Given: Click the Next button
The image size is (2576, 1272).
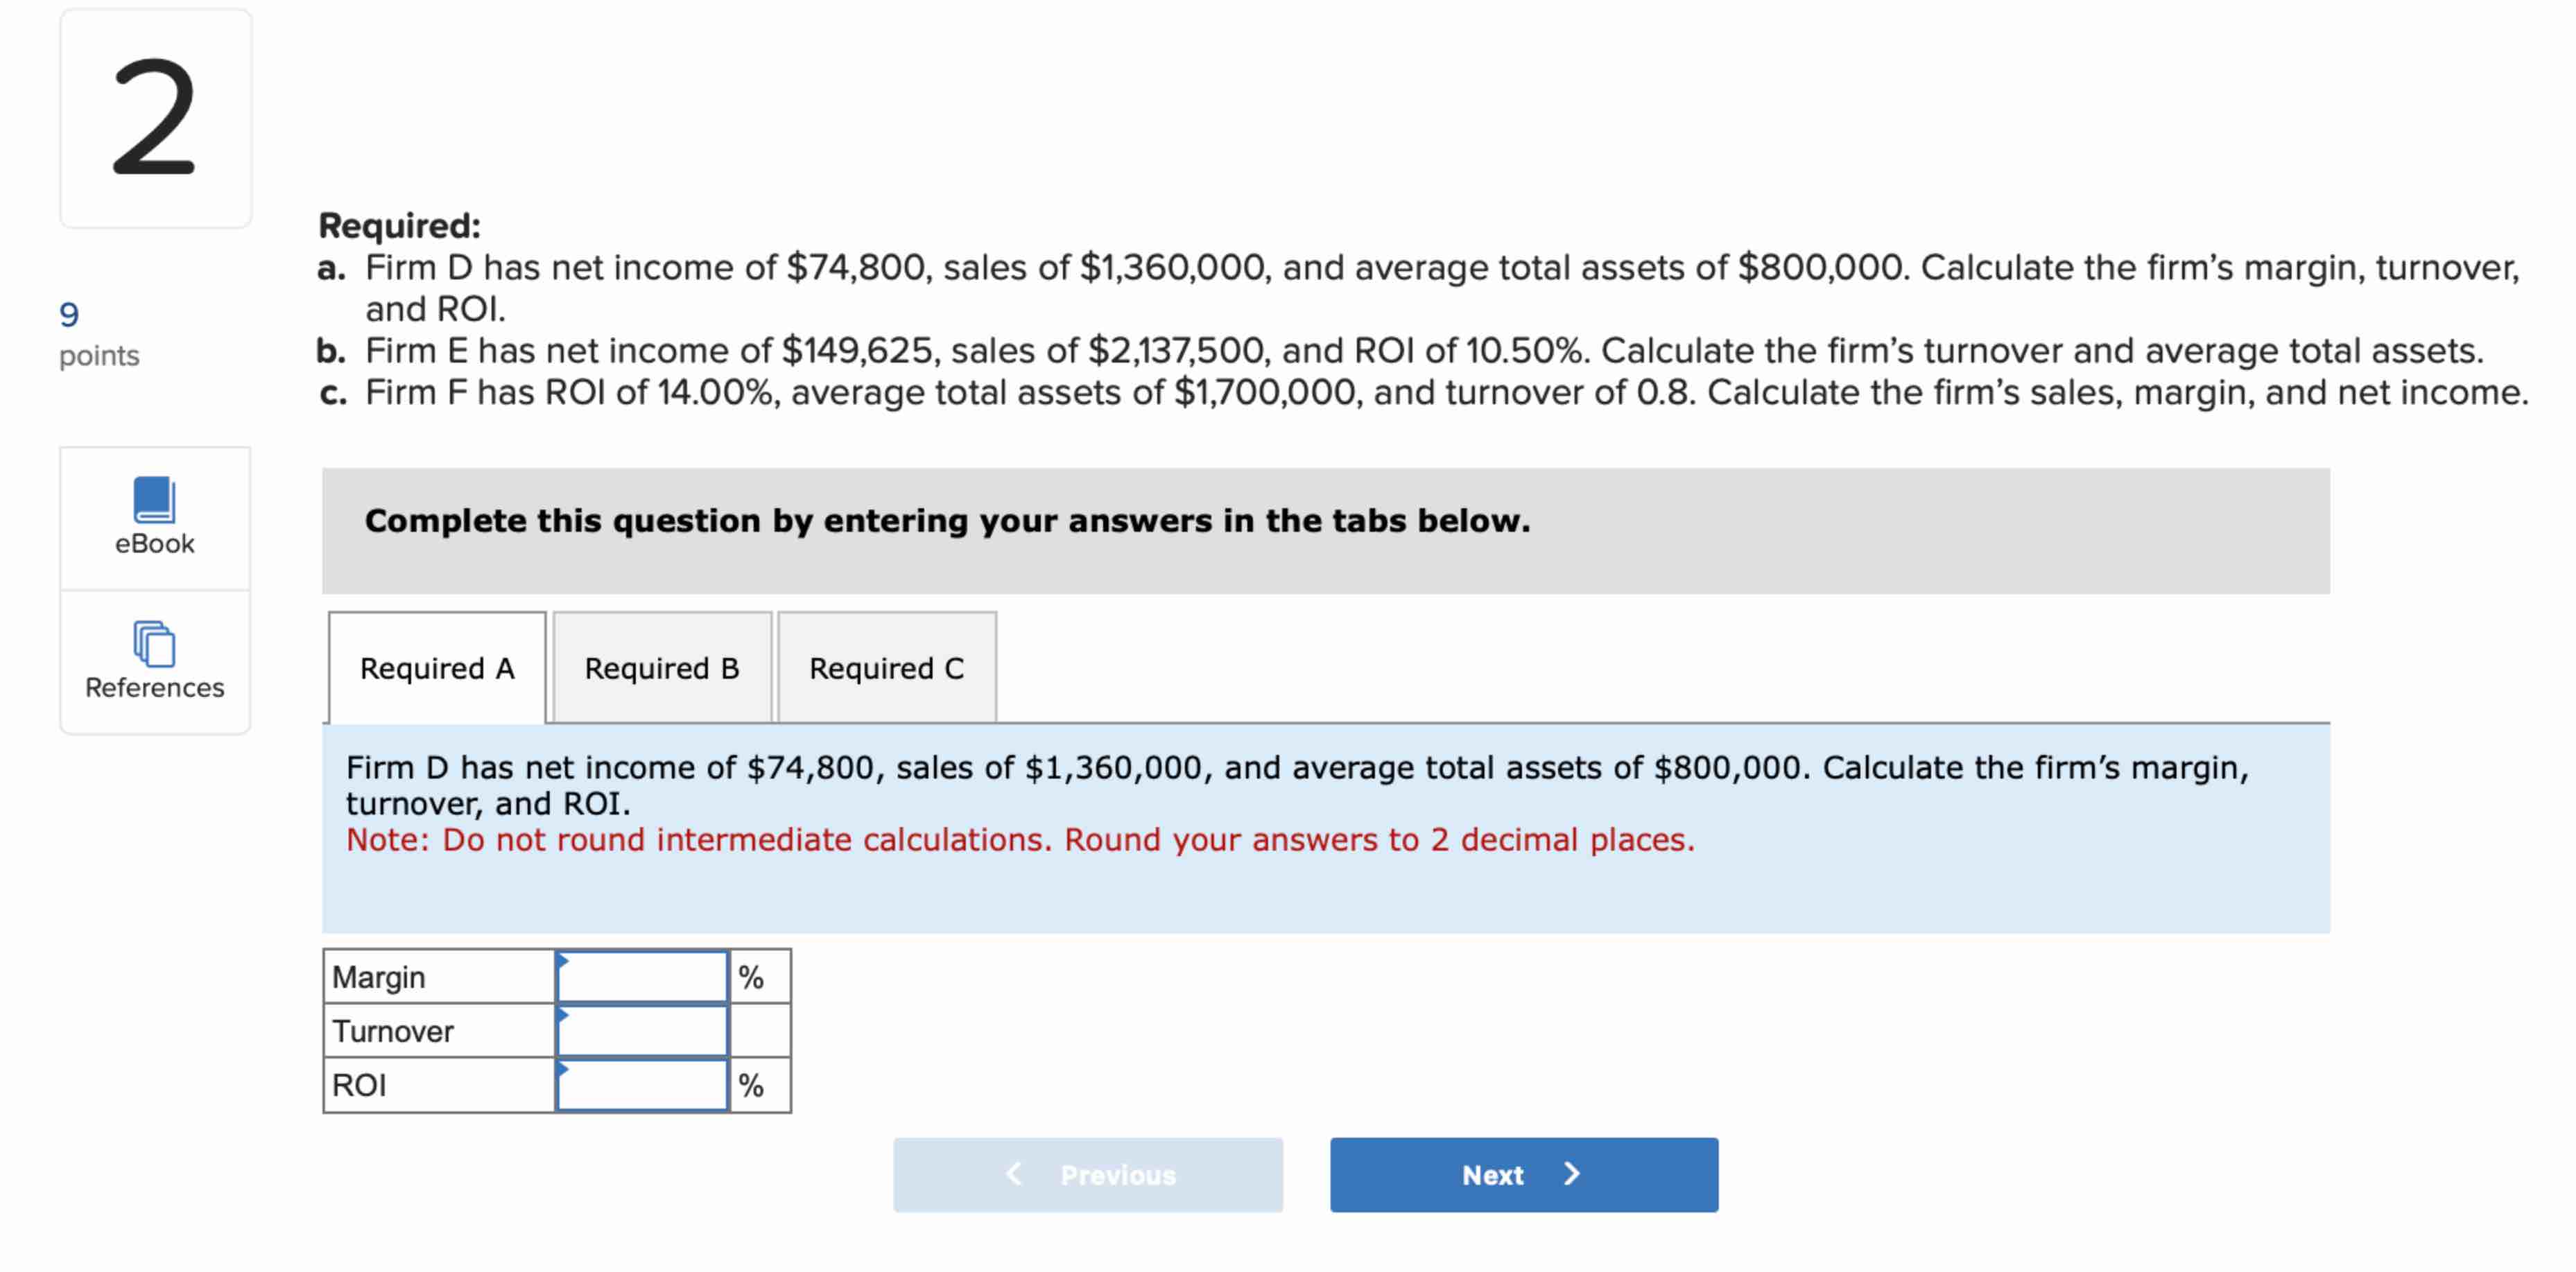Looking at the screenshot, I should pos(1522,1175).
